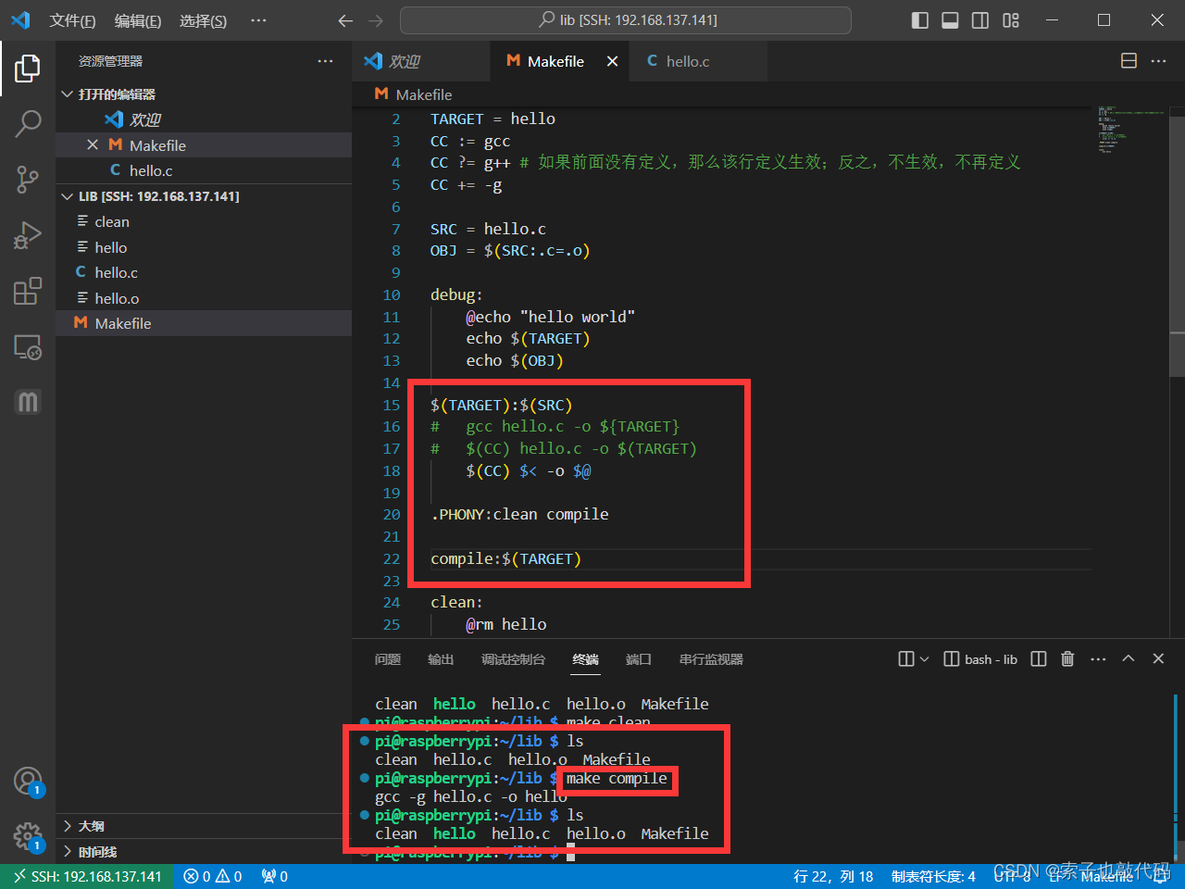Open the clean file in the explorer
Screen dimensions: 1185x889
click(x=204, y=221)
